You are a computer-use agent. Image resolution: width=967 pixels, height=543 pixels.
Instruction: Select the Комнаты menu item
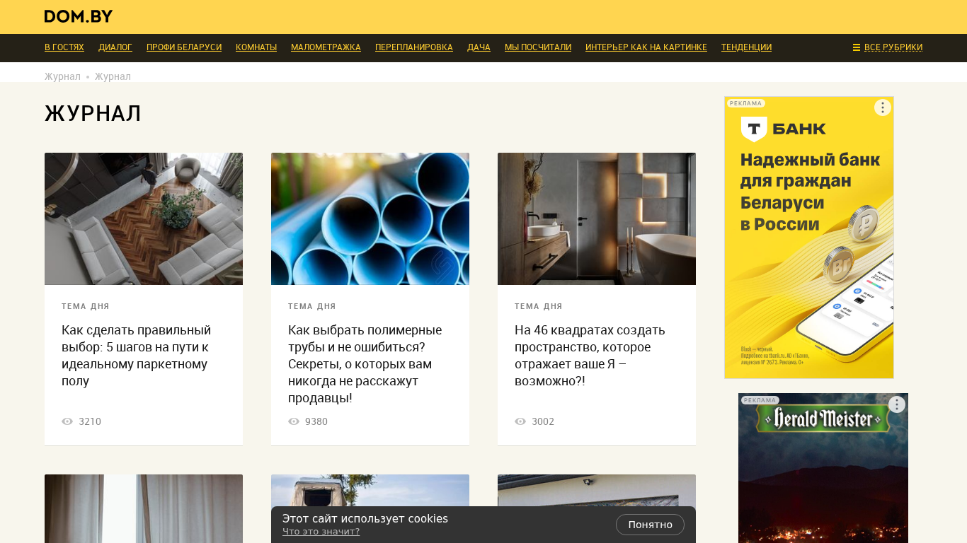(x=256, y=47)
